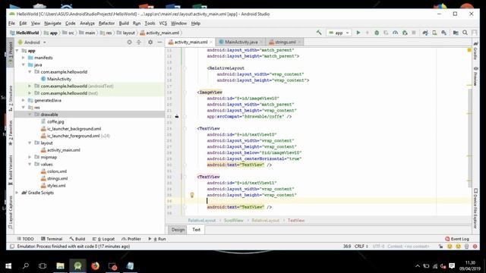Open the Build menu
The image size is (486, 273).
124,24
